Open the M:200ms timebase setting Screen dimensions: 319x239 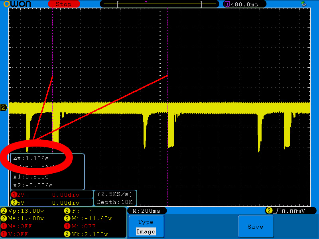pos(146,211)
